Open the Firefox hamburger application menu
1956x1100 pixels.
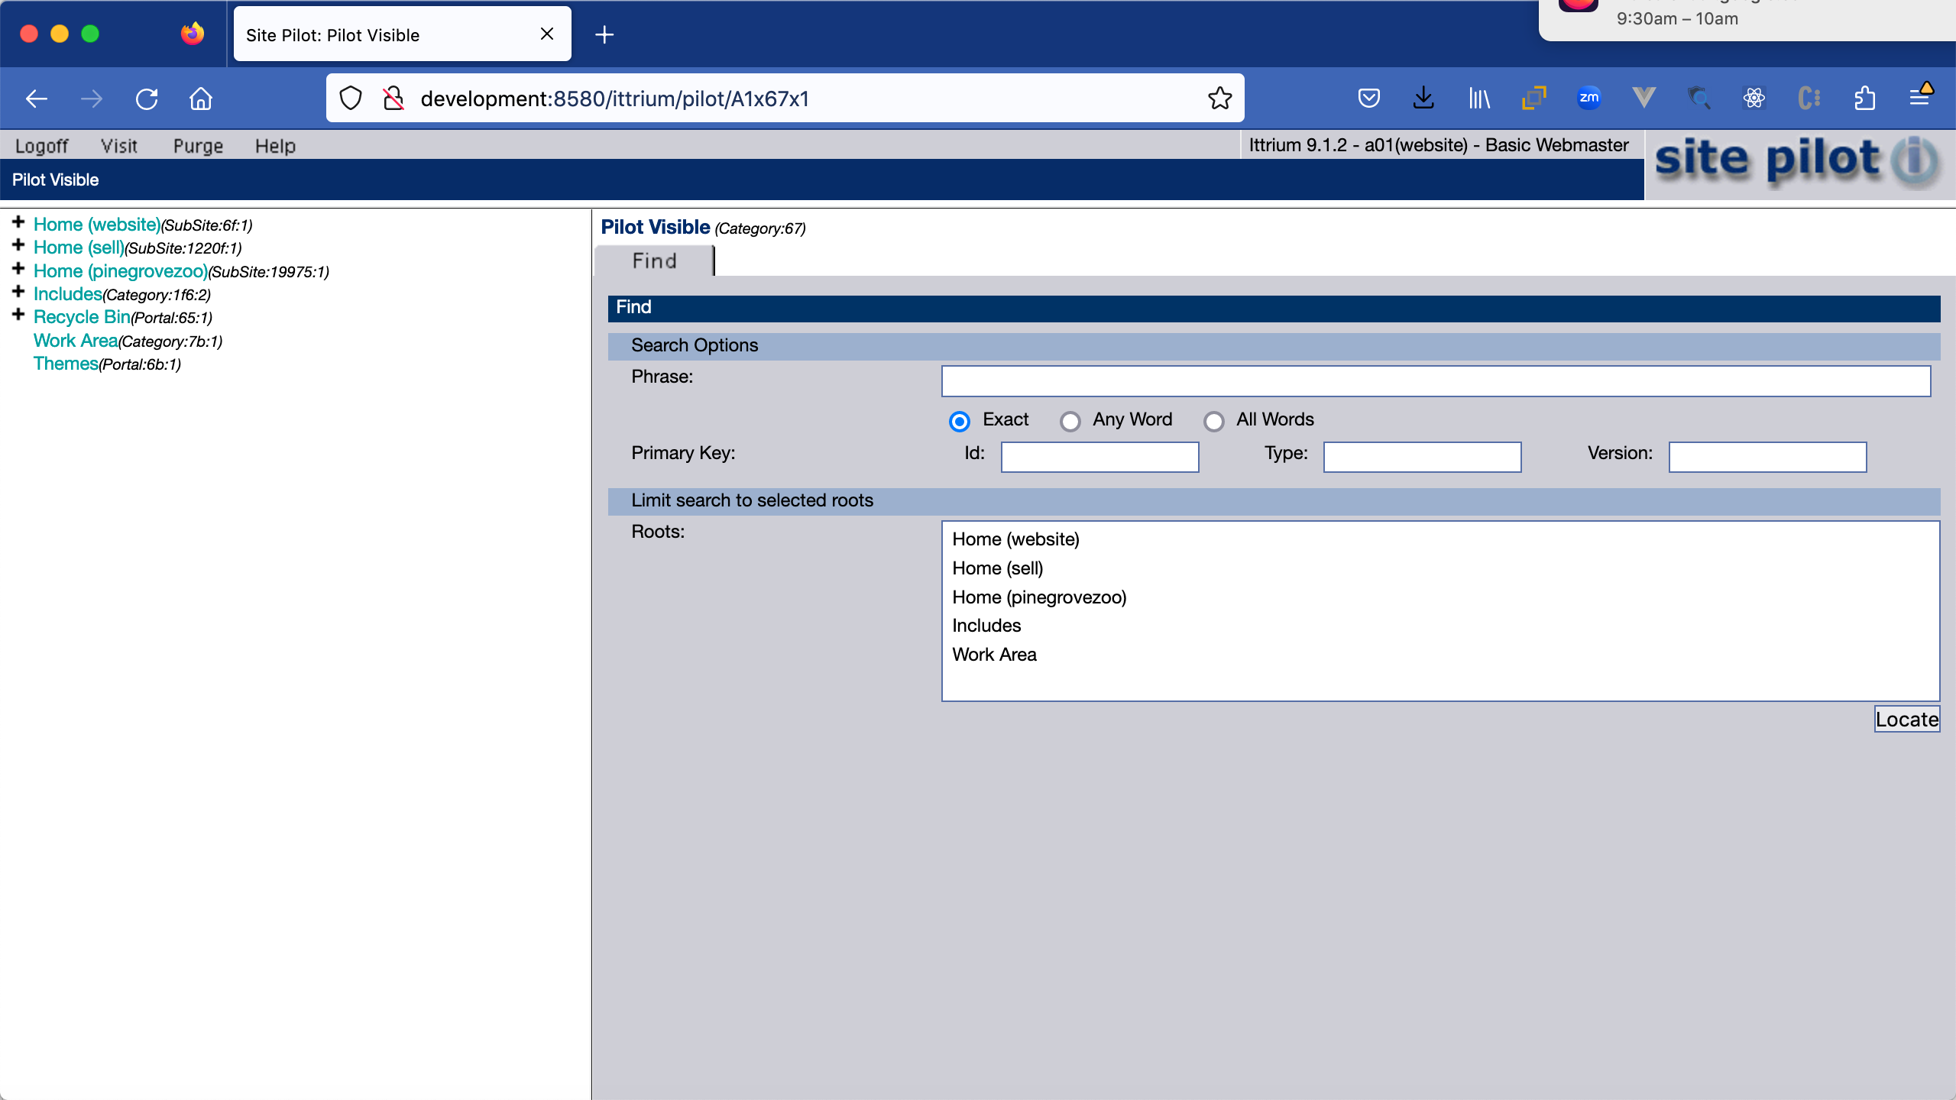[1919, 98]
